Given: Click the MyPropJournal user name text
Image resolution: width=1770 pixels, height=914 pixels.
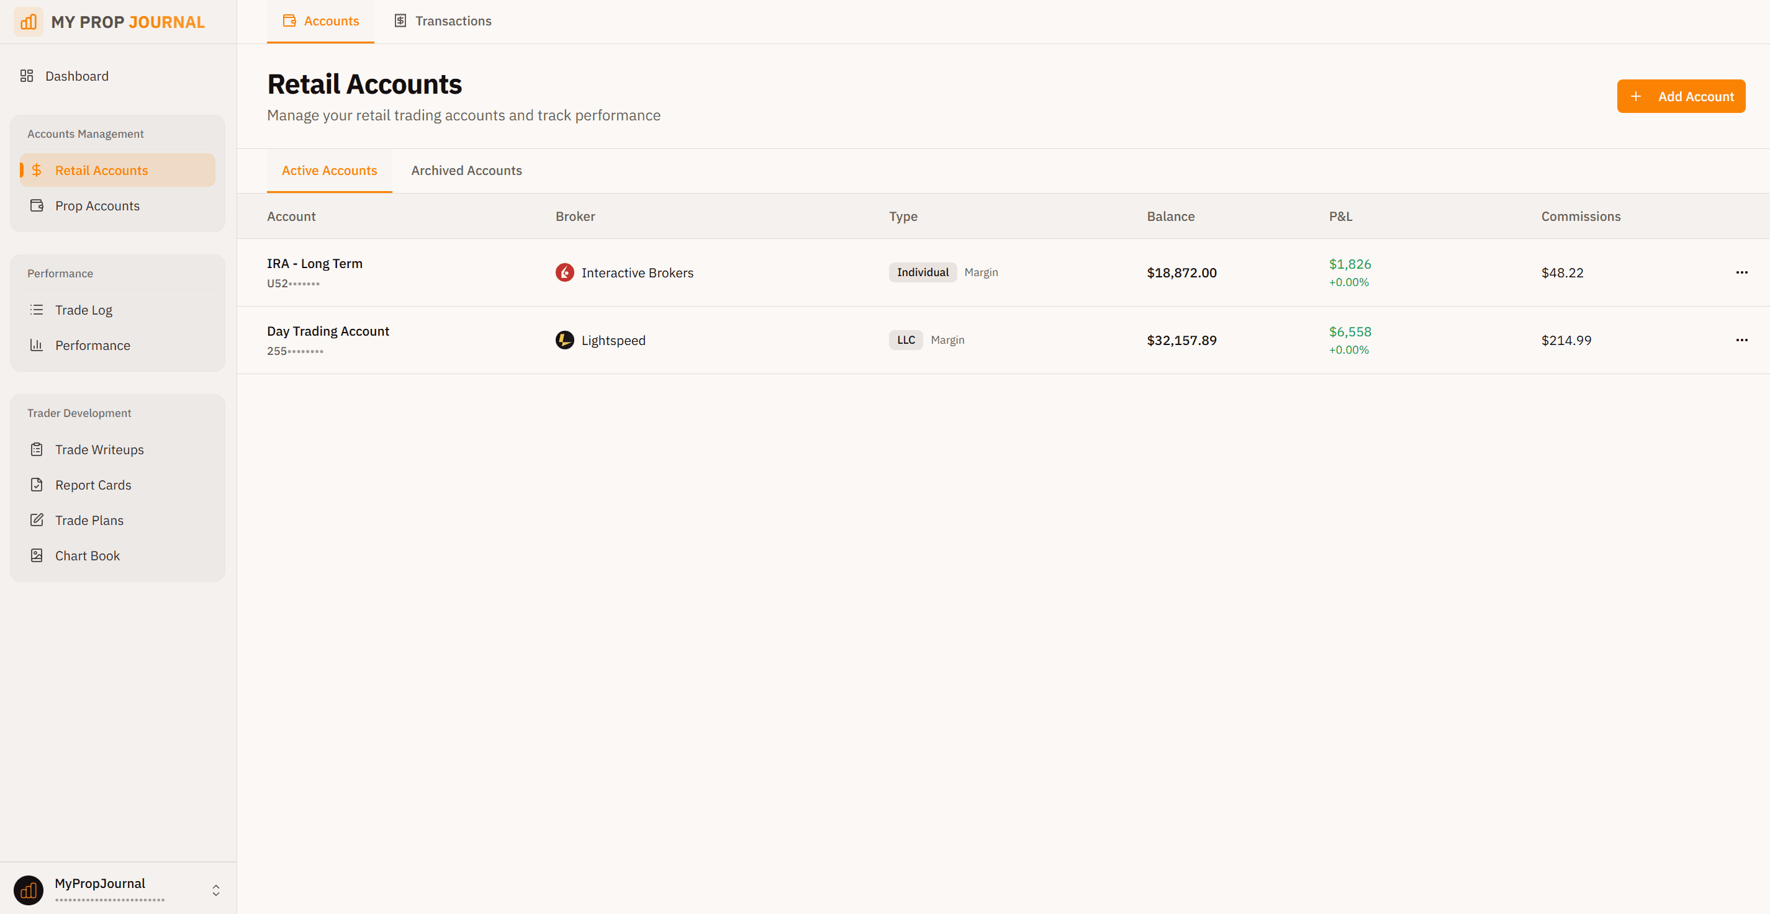Looking at the screenshot, I should click(x=101, y=883).
